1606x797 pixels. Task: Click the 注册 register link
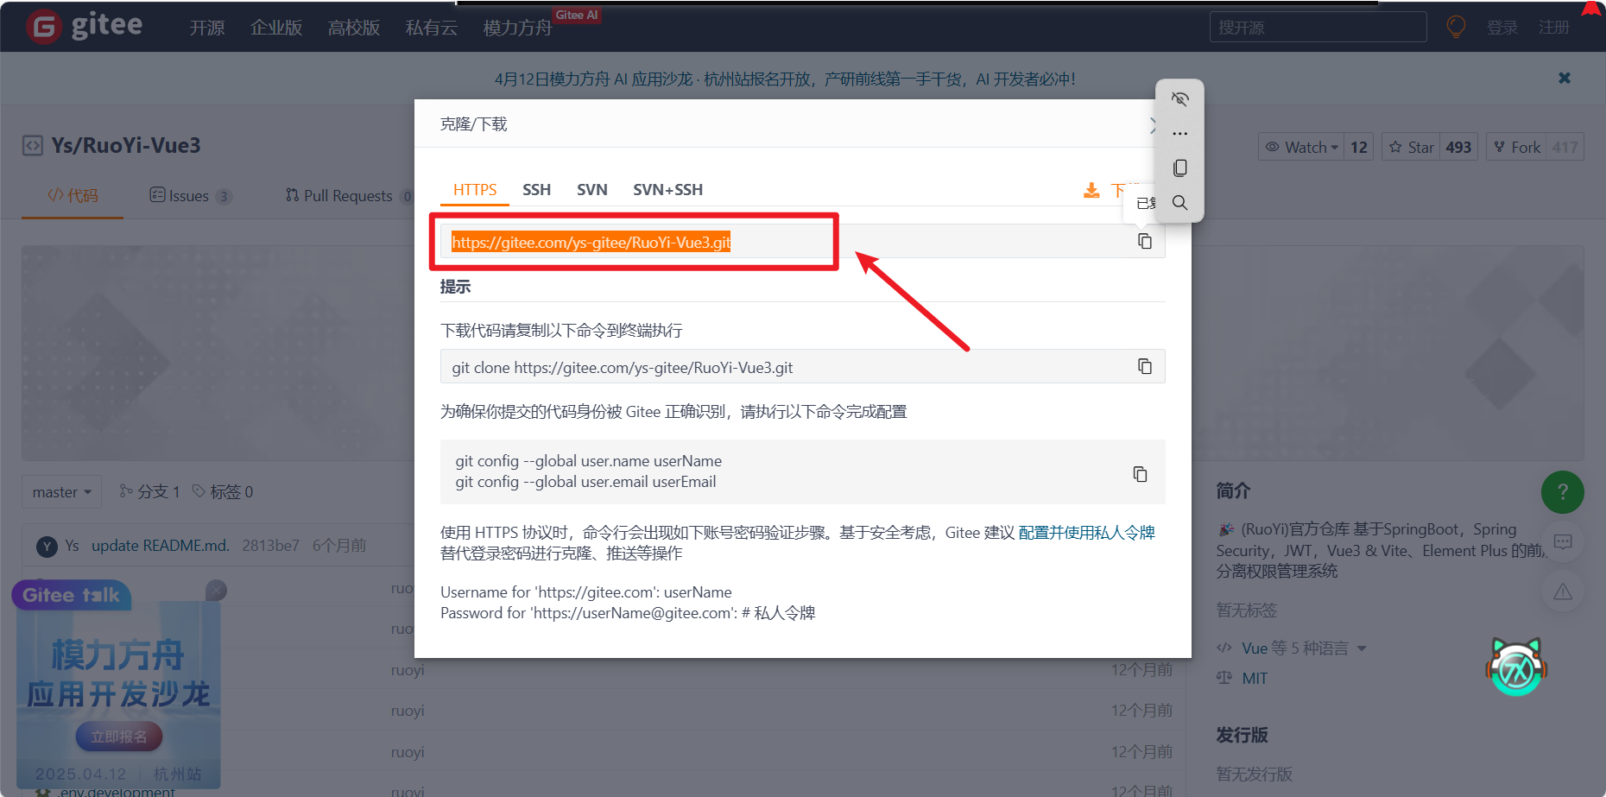click(1553, 28)
